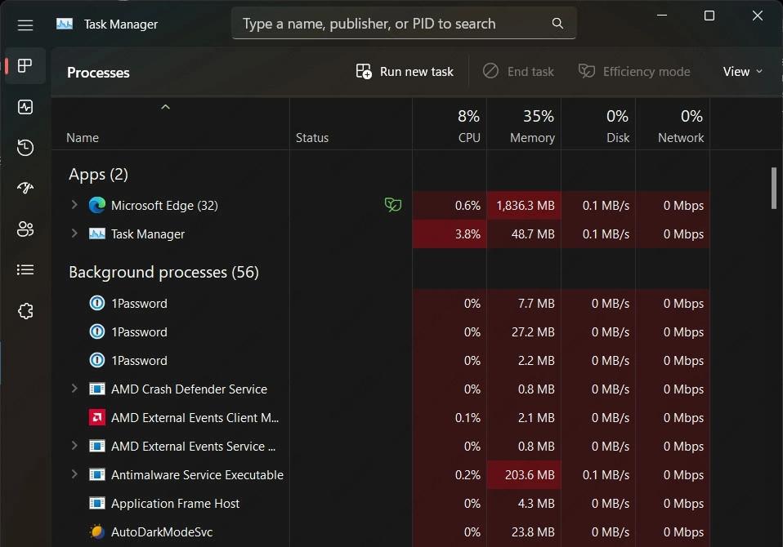Screen dimensions: 783x547
Task: Click the Run new task button
Action: (405, 72)
